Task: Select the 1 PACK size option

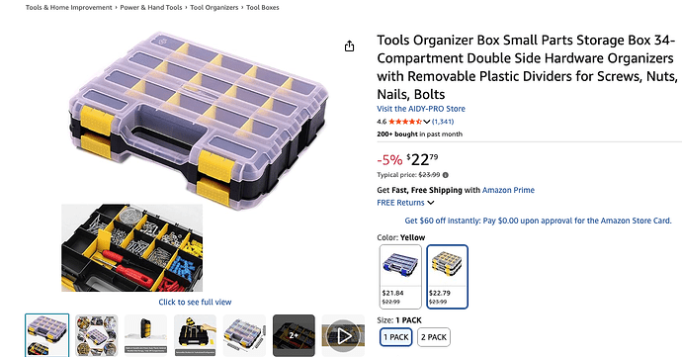Action: point(395,337)
